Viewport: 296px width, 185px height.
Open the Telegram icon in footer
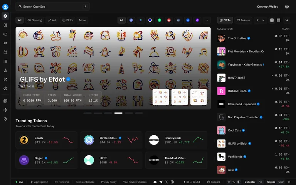[x=161, y=182]
